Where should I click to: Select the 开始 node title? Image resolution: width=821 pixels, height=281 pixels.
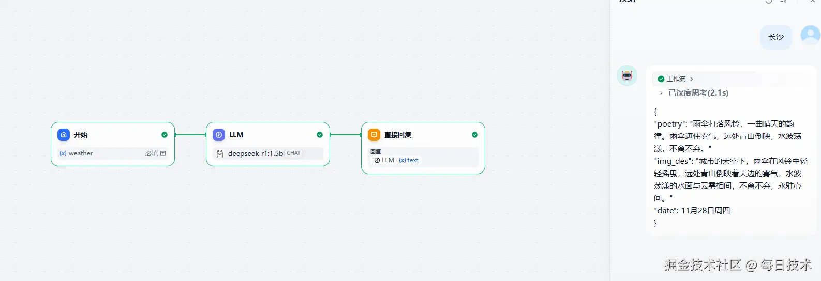click(81, 135)
